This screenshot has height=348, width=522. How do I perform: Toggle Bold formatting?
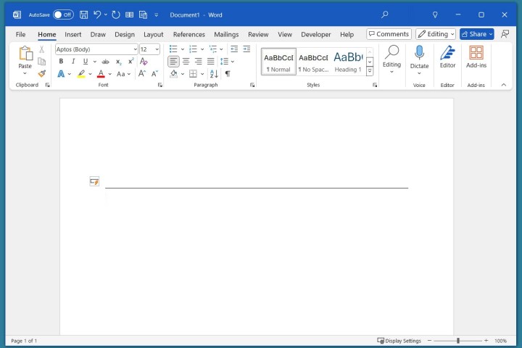(x=61, y=62)
